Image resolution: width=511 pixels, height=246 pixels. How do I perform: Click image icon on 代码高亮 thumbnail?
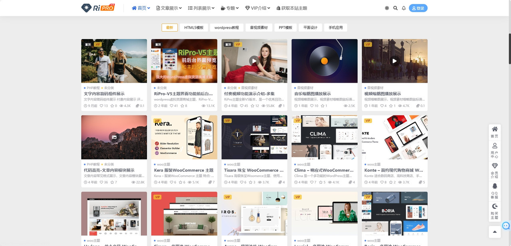click(x=114, y=137)
